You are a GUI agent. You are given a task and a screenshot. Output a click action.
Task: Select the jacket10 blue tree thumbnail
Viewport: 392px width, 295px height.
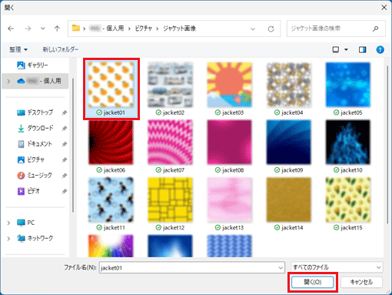point(348,142)
